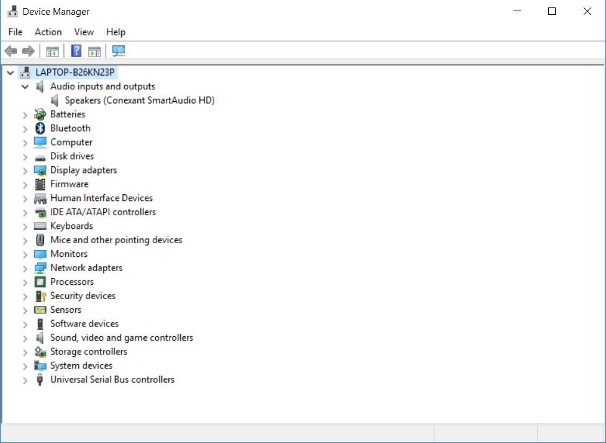This screenshot has width=606, height=443.
Task: Expand the Network adapters category
Action: pyautogui.click(x=25, y=267)
